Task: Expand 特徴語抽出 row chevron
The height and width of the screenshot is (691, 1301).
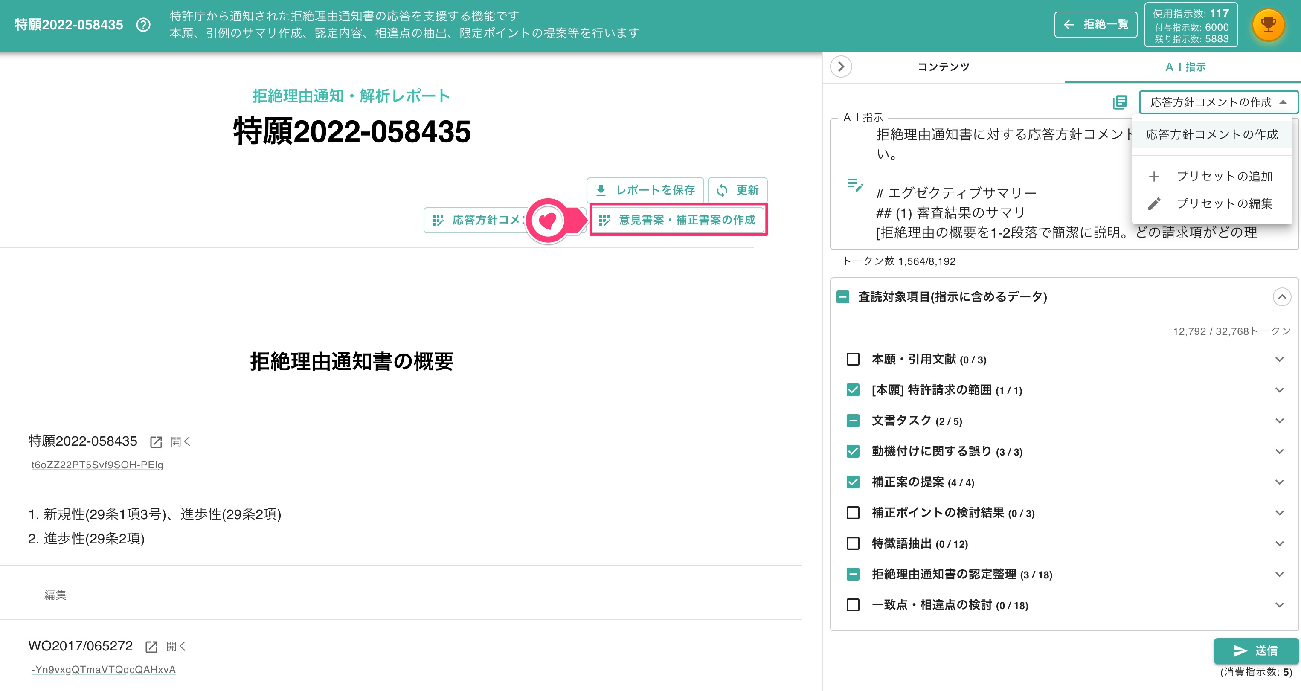Action: [1279, 543]
